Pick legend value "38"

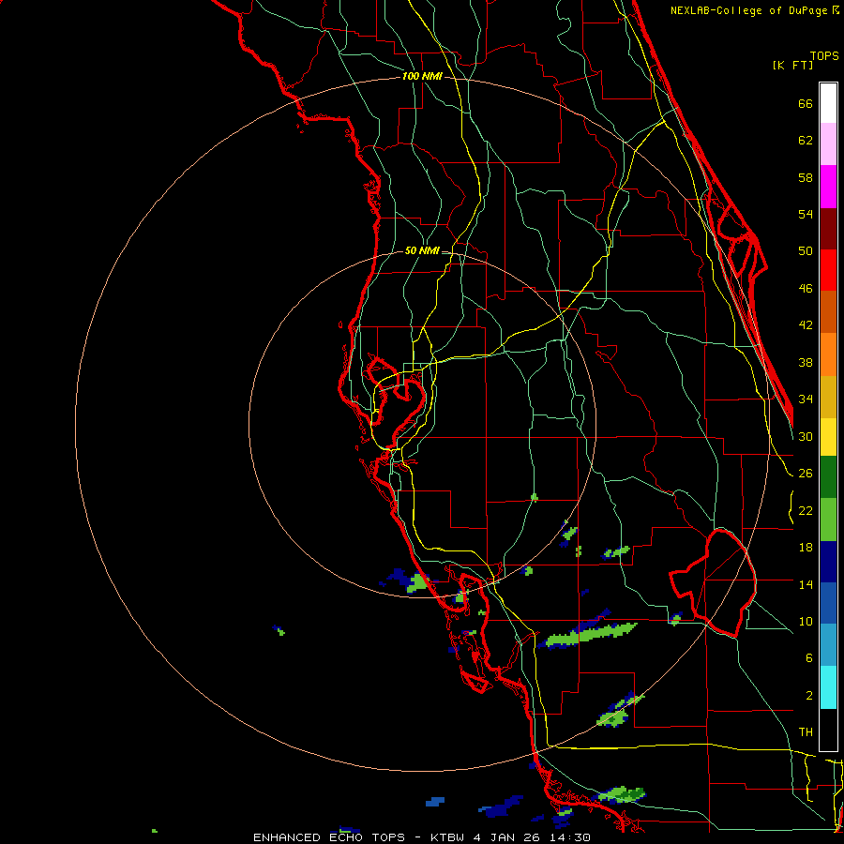806,363
